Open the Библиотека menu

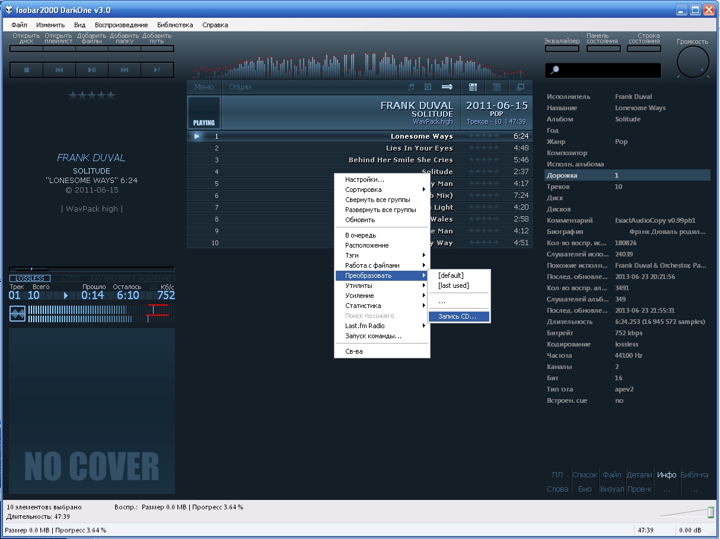(175, 25)
